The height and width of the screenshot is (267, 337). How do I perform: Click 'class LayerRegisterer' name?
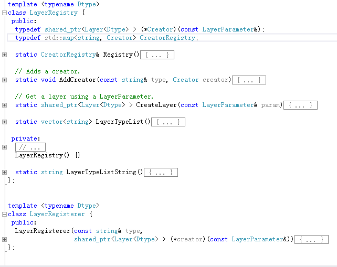pos(57,214)
